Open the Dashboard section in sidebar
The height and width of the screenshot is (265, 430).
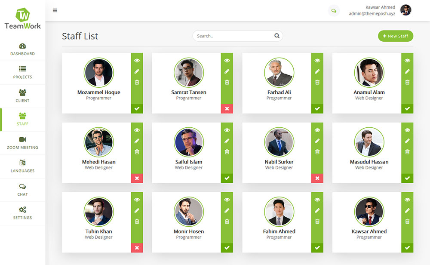point(22,50)
